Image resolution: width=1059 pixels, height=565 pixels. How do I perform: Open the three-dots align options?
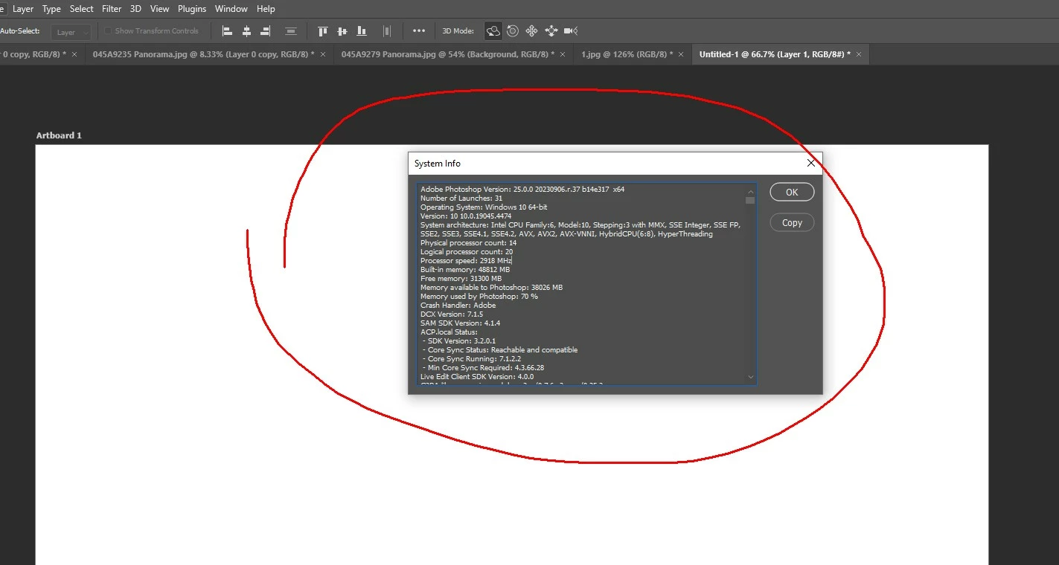click(419, 31)
